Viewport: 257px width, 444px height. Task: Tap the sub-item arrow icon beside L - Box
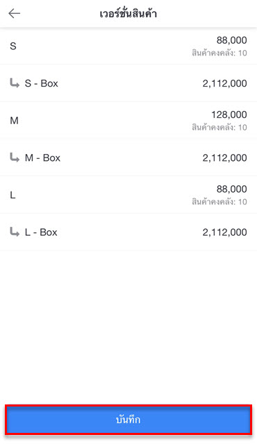[x=15, y=232]
